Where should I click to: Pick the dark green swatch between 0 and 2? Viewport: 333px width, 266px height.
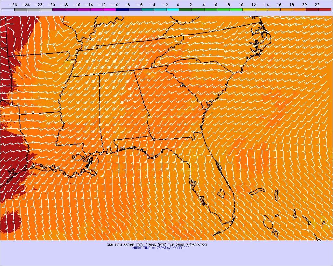186,9
